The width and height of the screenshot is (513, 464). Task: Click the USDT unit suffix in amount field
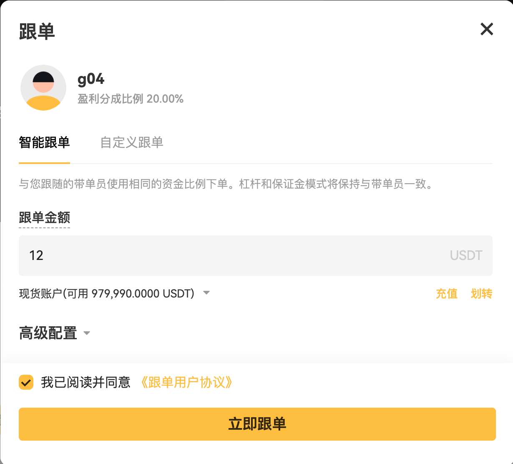(x=466, y=255)
